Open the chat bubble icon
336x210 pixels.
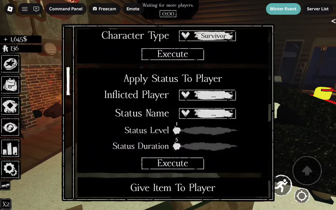pos(36,9)
